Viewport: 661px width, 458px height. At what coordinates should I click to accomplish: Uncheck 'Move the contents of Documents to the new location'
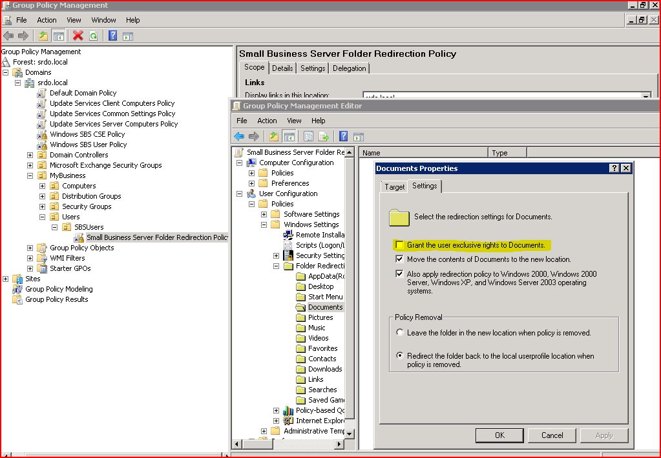tap(399, 260)
